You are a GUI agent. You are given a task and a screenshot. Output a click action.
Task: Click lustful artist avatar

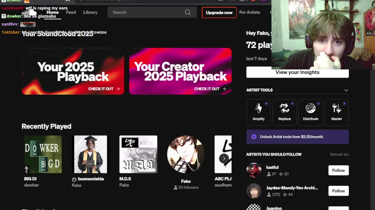[x=254, y=170]
